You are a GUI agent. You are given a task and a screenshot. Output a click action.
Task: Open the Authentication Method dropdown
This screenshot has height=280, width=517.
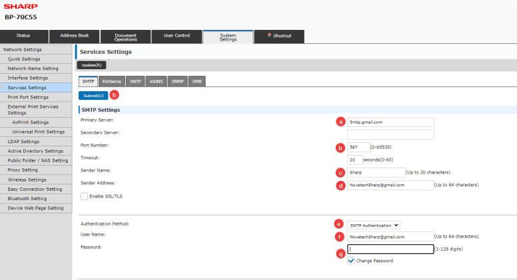coord(374,225)
